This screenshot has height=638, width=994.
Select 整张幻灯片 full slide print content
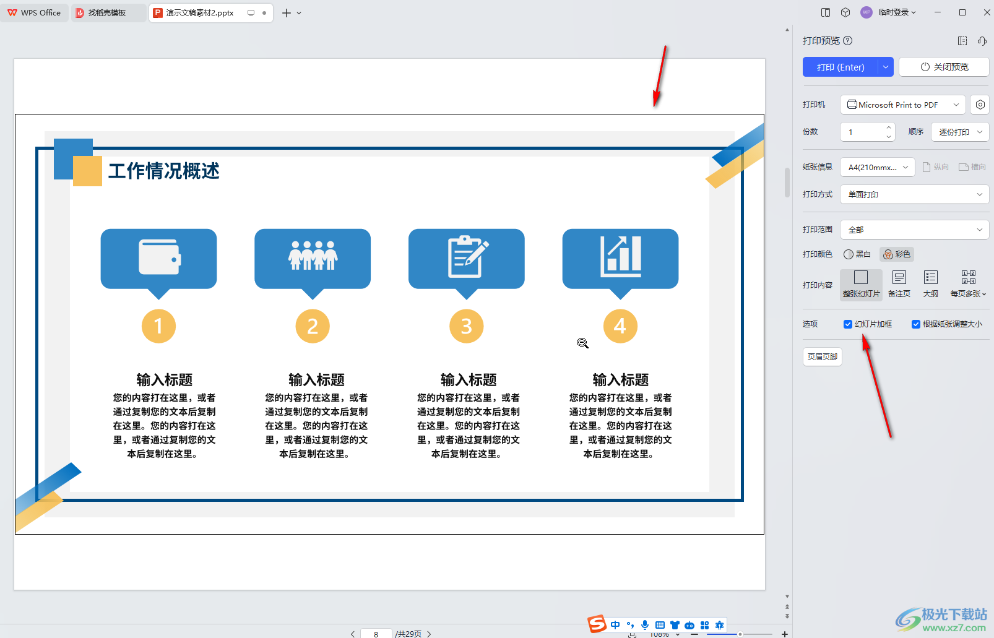pyautogui.click(x=861, y=285)
